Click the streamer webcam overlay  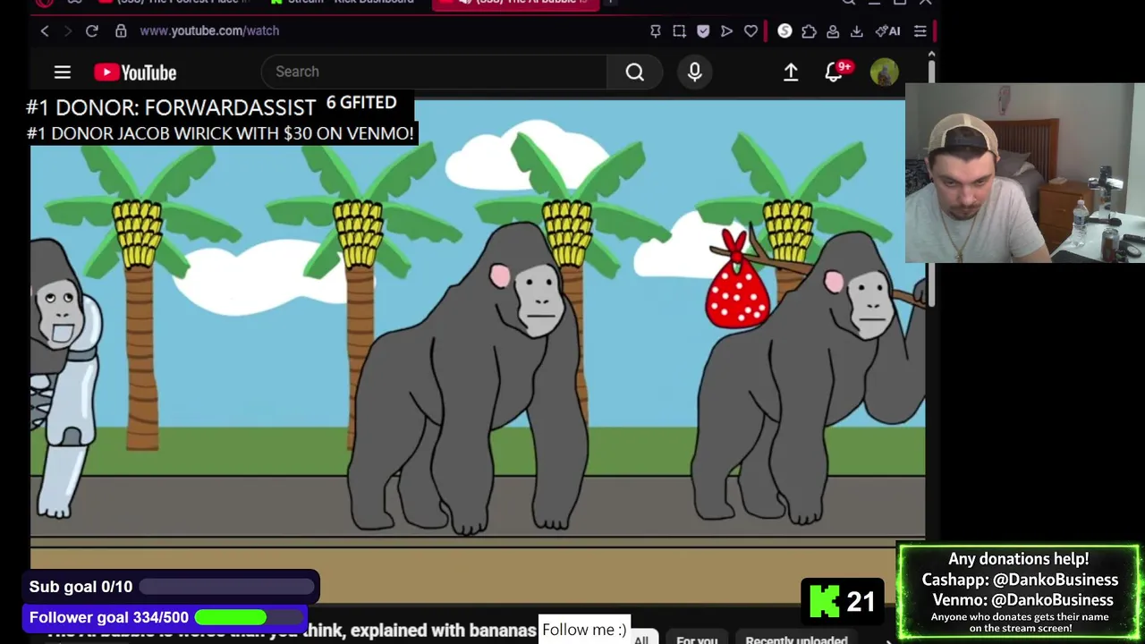(x=1025, y=174)
